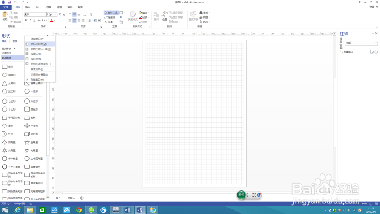Screen dimensions: 380x214
Task: Select the 基本形状 basic shapes stencil
Action: [13, 58]
